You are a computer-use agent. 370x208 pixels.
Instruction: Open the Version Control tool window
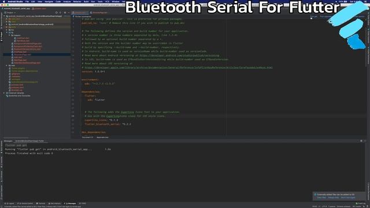point(25,203)
